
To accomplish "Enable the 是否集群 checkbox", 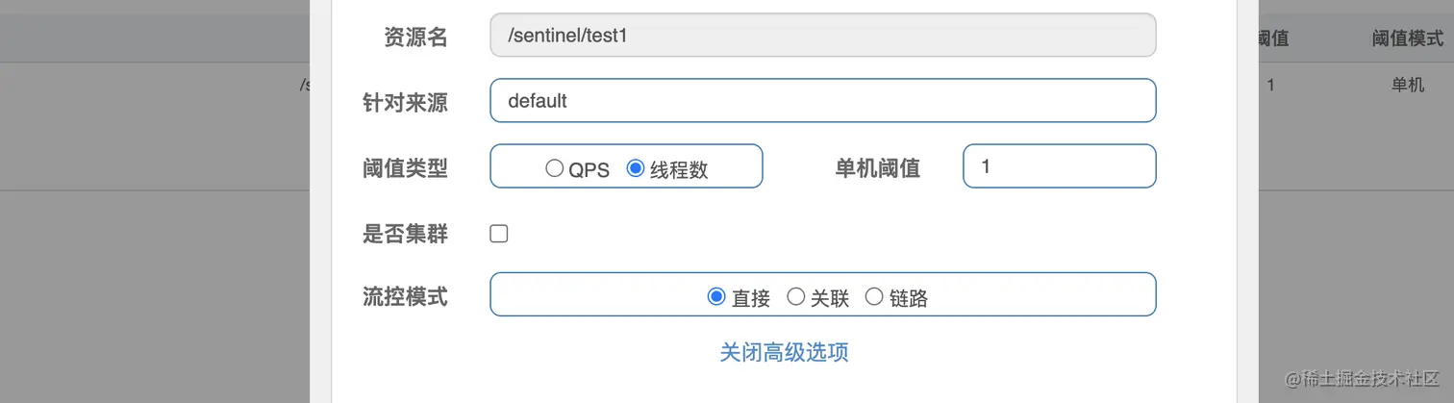I will (x=499, y=234).
